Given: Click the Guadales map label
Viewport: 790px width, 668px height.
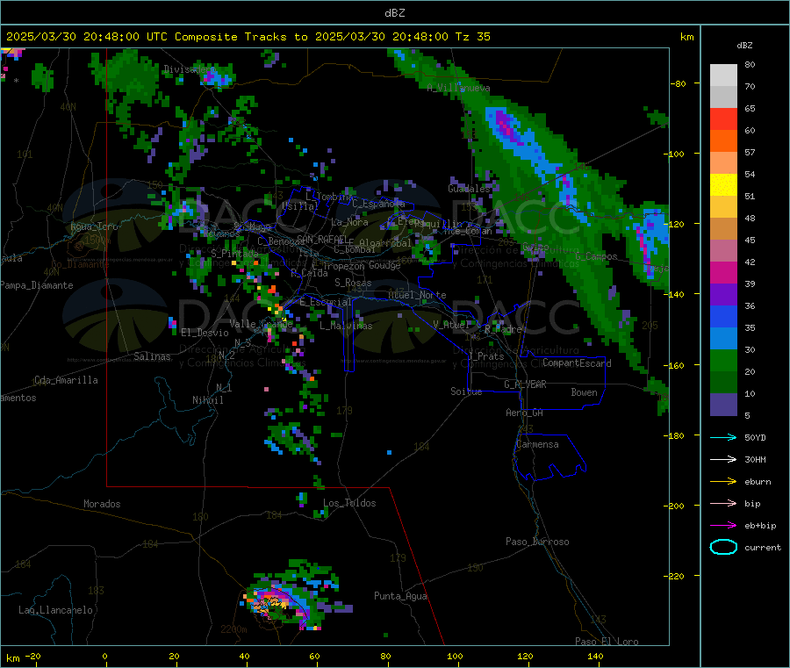Looking at the screenshot, I should click(469, 189).
